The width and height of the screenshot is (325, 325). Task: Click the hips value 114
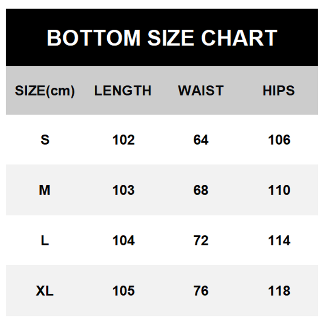pos(279,240)
